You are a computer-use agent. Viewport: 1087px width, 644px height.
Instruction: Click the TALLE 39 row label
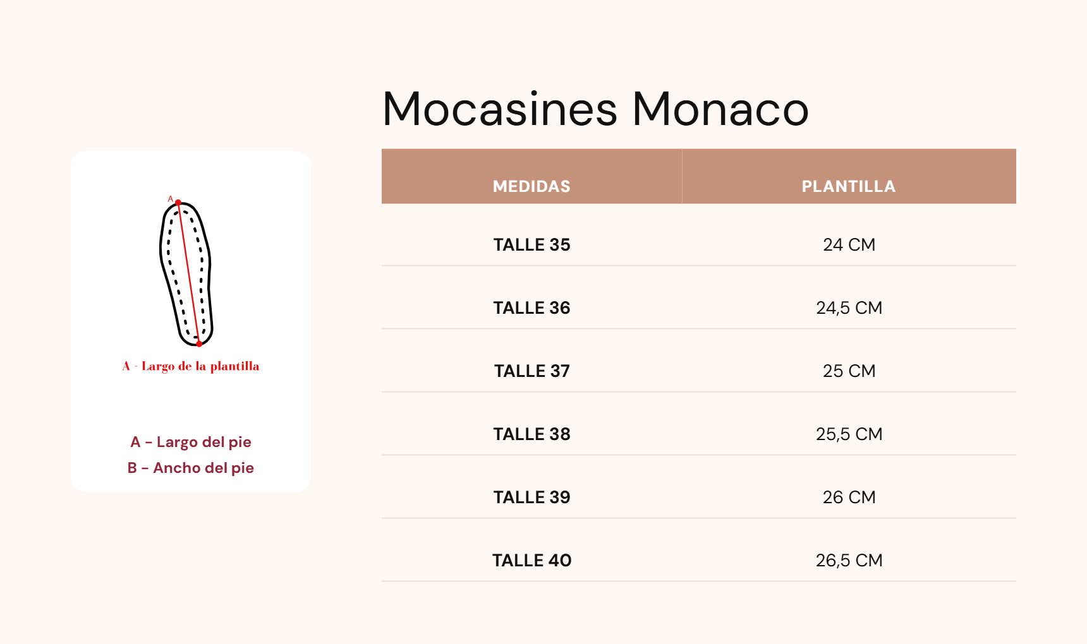pos(531,497)
